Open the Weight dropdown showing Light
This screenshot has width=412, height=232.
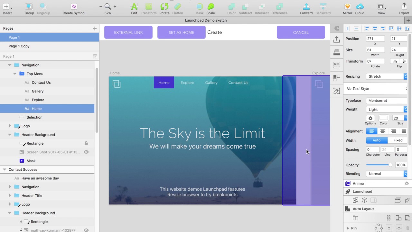click(387, 110)
